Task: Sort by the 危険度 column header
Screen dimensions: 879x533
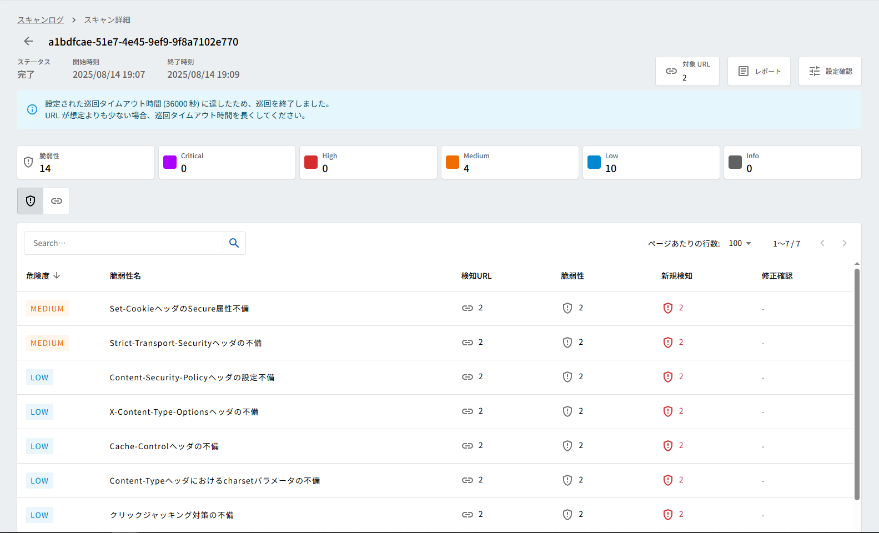Action: 43,276
